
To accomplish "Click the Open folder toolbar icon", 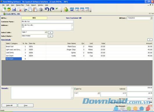I will pyautogui.click(x=9, y=9).
